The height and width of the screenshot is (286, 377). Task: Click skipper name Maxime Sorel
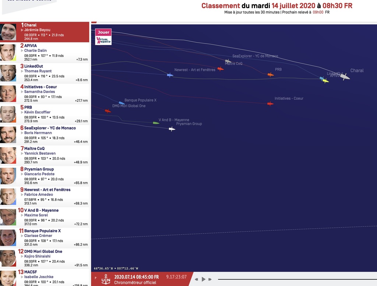click(36, 215)
